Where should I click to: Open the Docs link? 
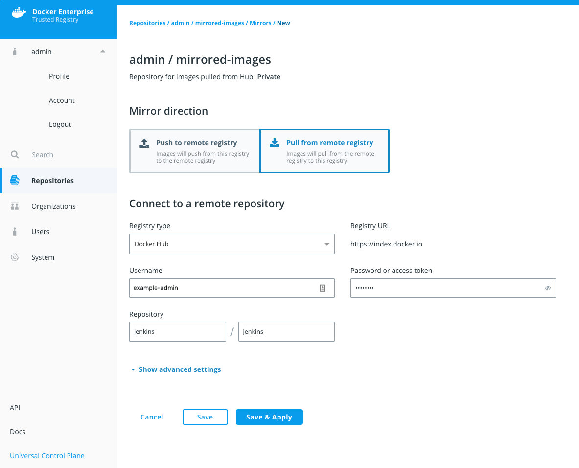[x=17, y=432]
